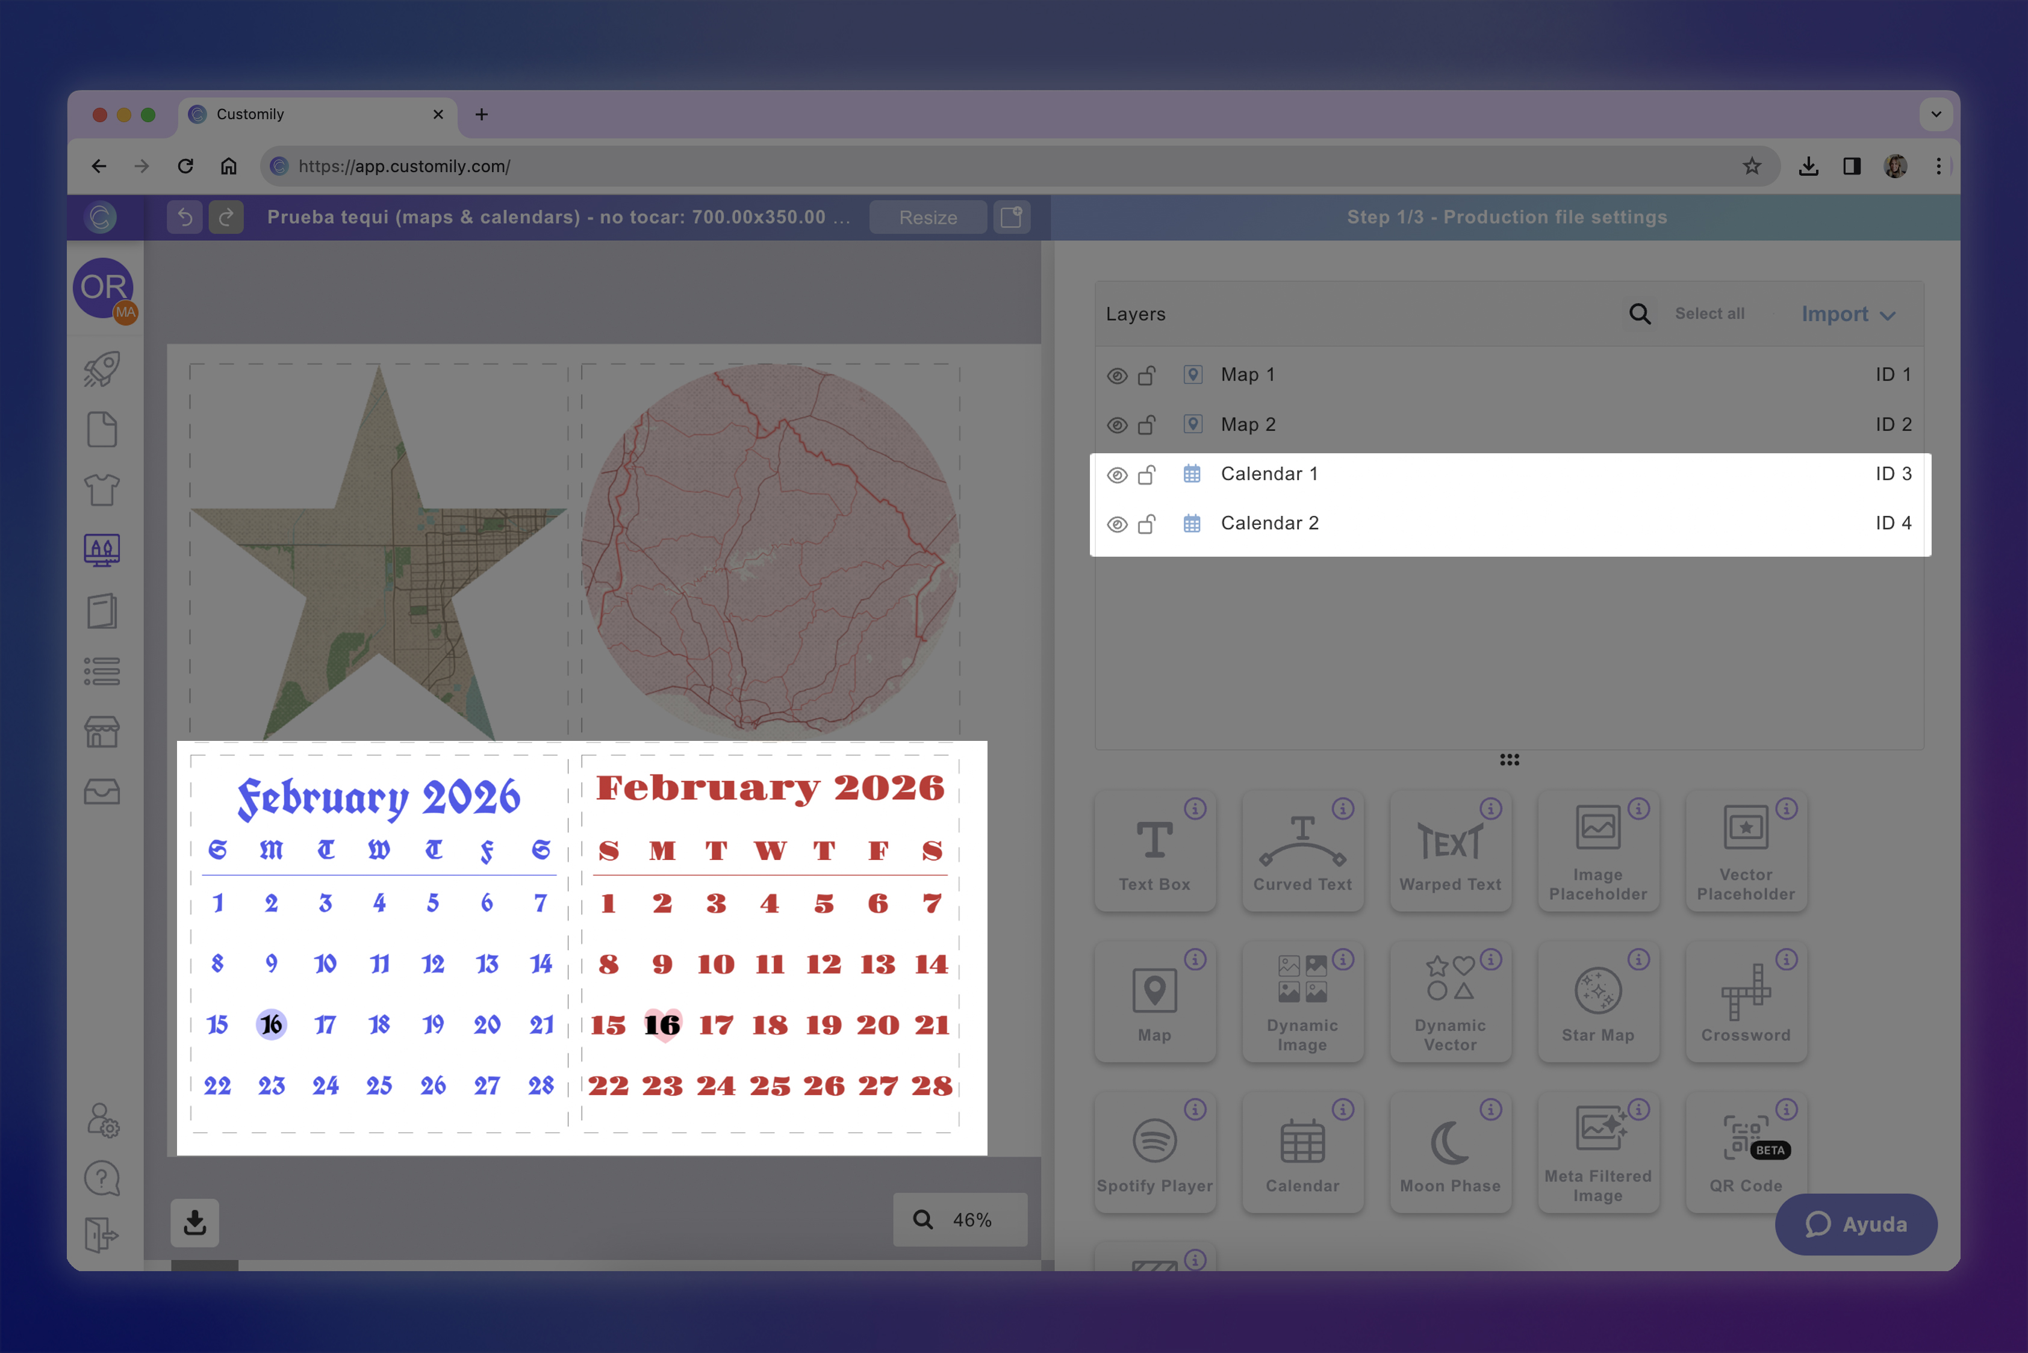Select all layers in the panel
The image size is (2028, 1353).
point(1709,313)
